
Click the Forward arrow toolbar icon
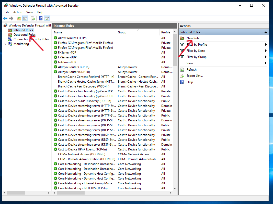(11, 18)
